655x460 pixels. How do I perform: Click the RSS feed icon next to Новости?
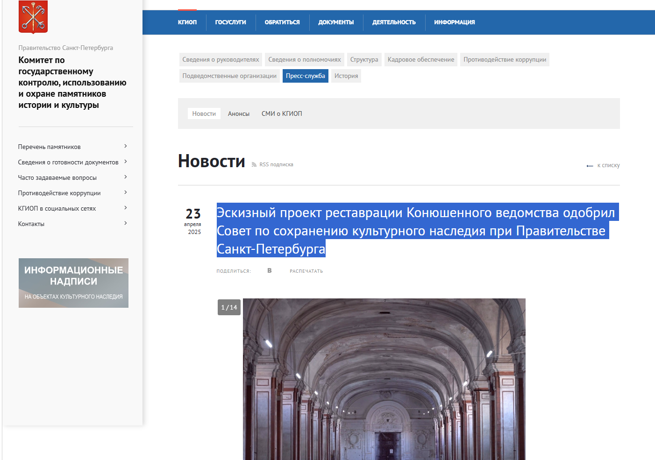(254, 165)
